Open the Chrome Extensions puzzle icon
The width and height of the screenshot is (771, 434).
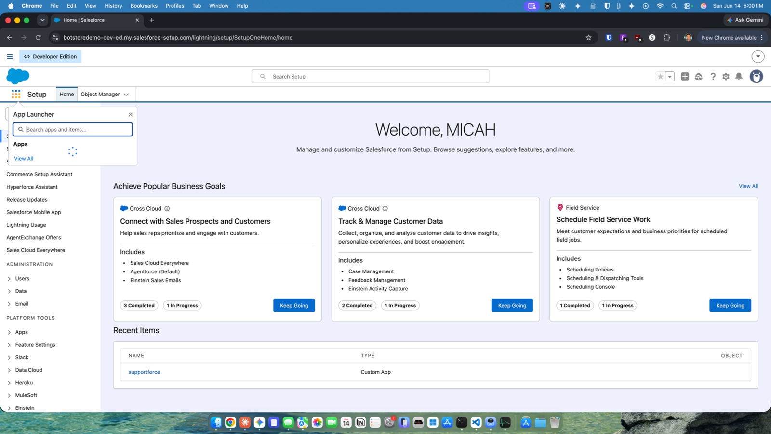pyautogui.click(x=667, y=38)
